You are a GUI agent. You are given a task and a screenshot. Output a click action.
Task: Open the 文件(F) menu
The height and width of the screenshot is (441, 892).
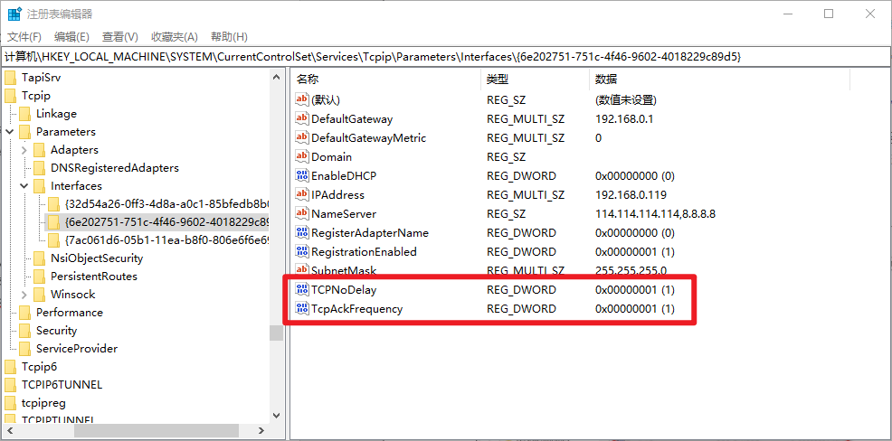point(24,37)
